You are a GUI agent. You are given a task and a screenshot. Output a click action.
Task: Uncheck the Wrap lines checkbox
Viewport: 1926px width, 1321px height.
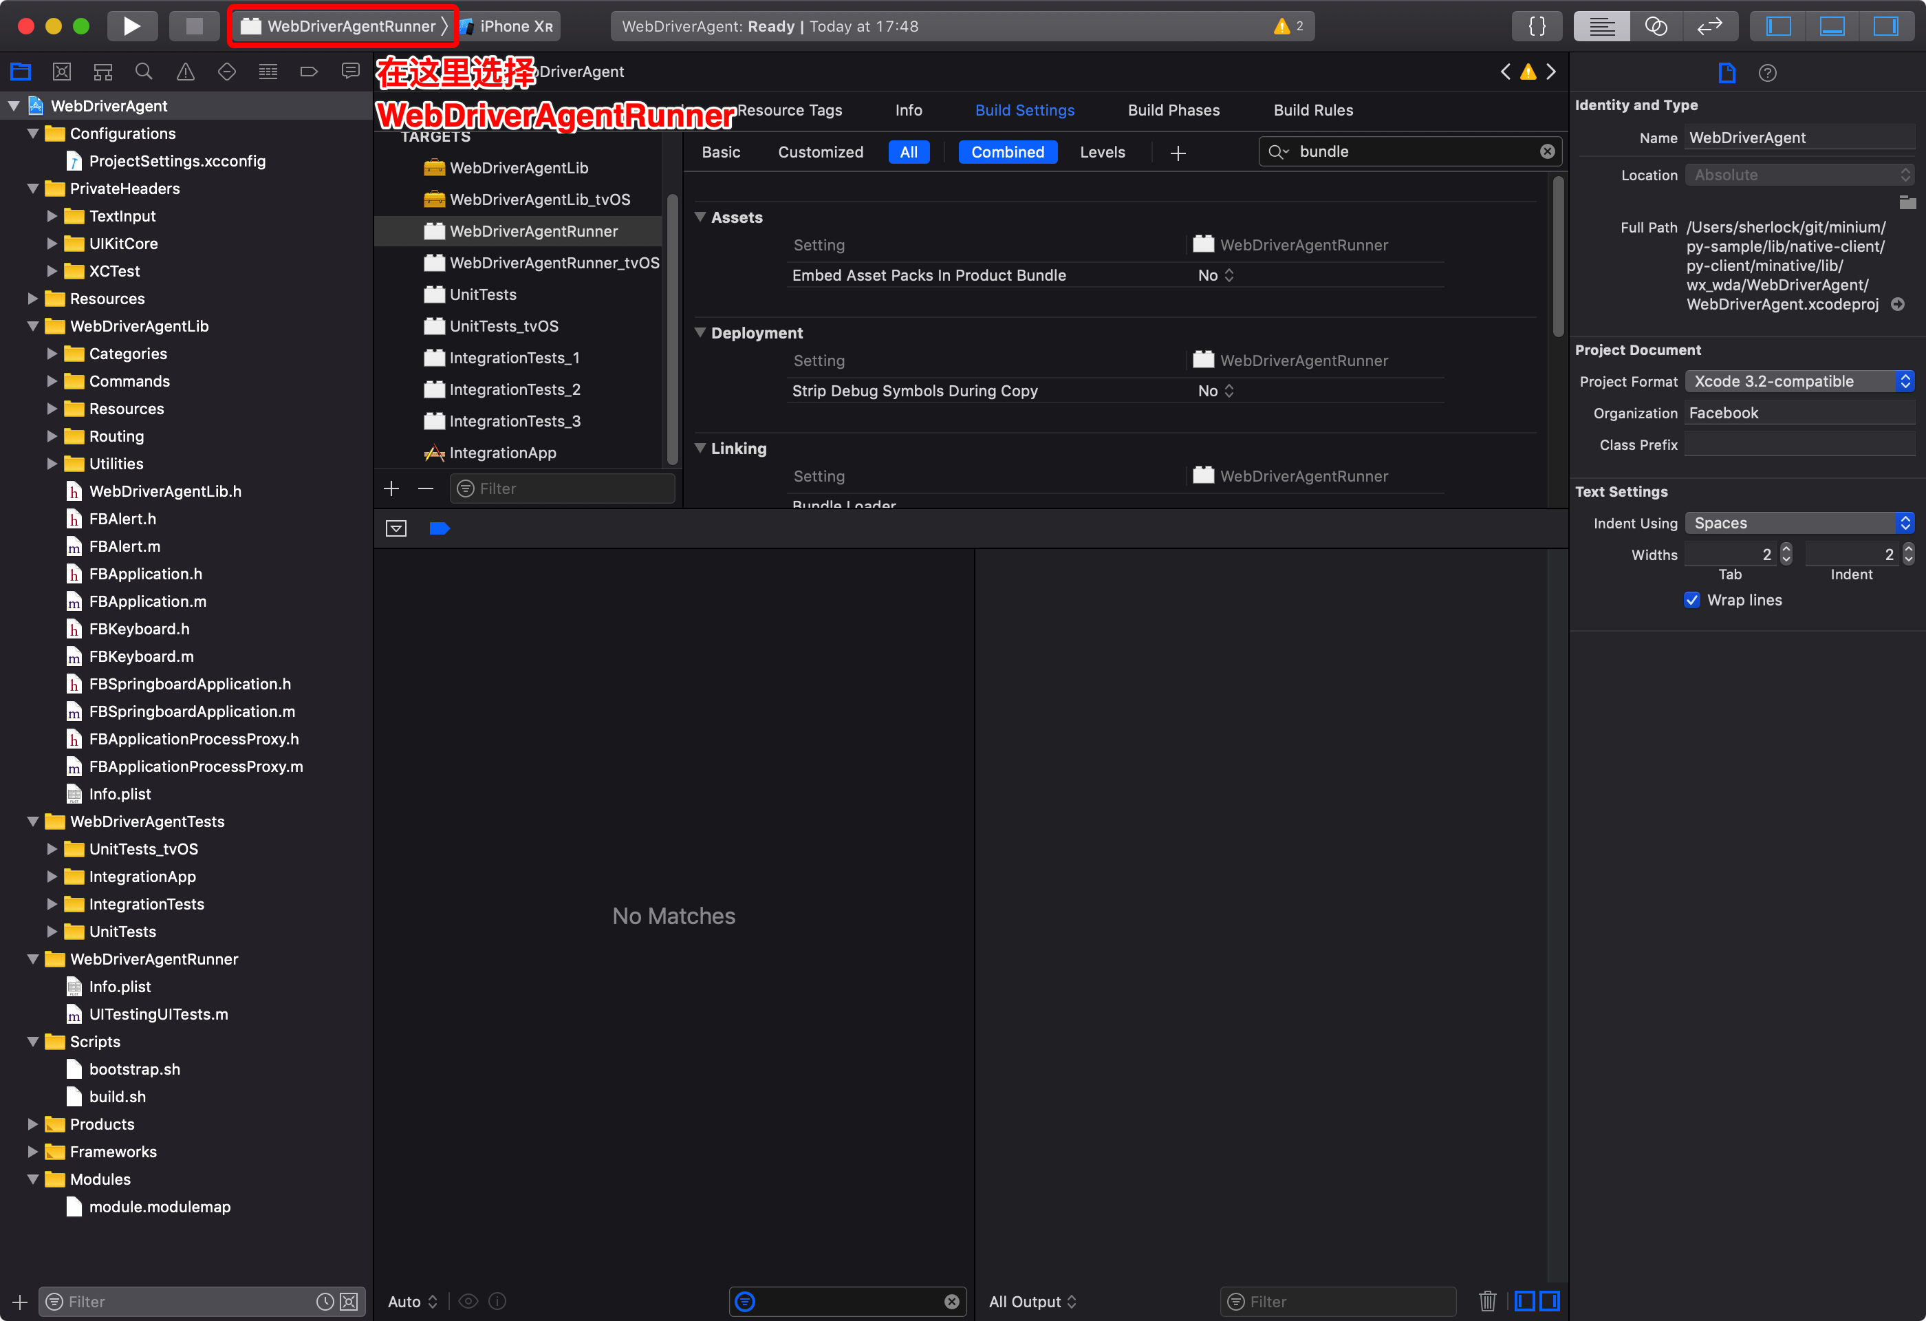pos(1691,600)
